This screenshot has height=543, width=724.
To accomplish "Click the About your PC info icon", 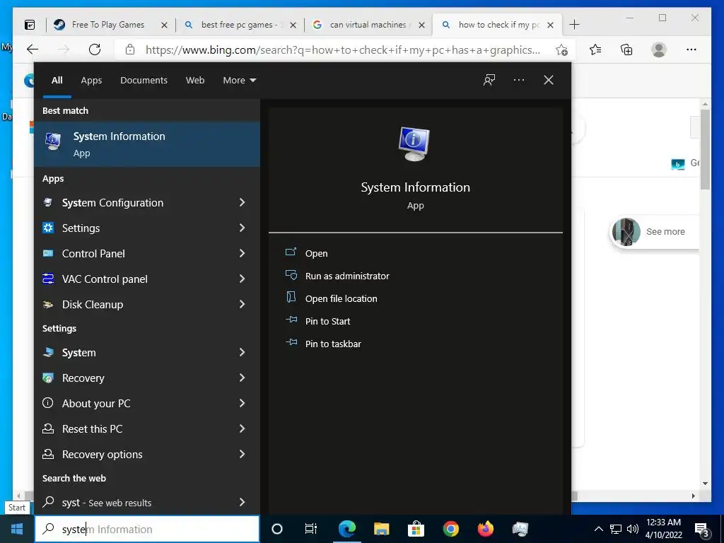I will [48, 403].
